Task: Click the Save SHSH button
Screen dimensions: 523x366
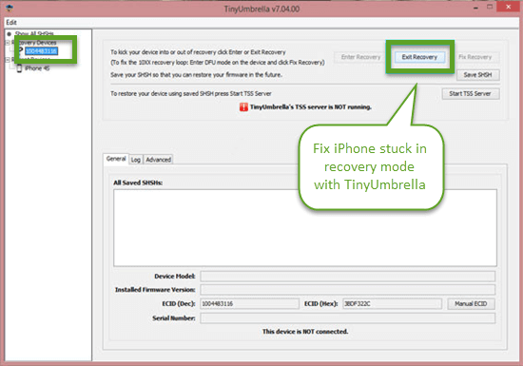Action: [x=477, y=75]
